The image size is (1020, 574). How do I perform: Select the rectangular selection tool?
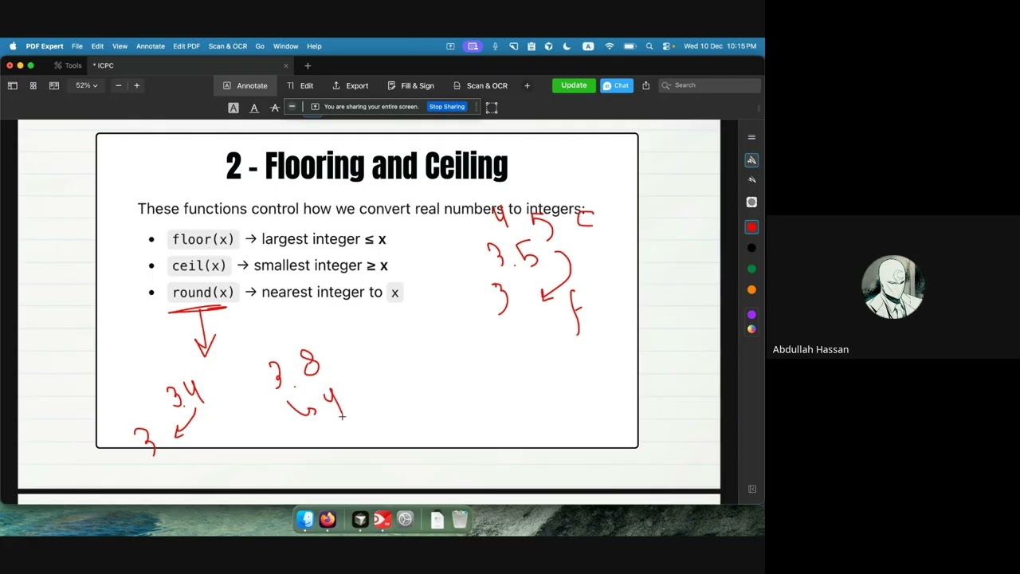492,108
